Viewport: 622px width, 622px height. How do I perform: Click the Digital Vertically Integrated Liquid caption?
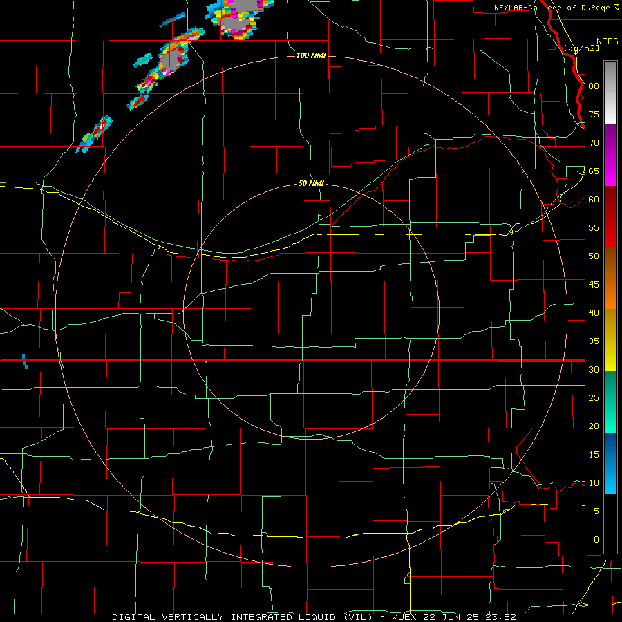pyautogui.click(x=314, y=617)
